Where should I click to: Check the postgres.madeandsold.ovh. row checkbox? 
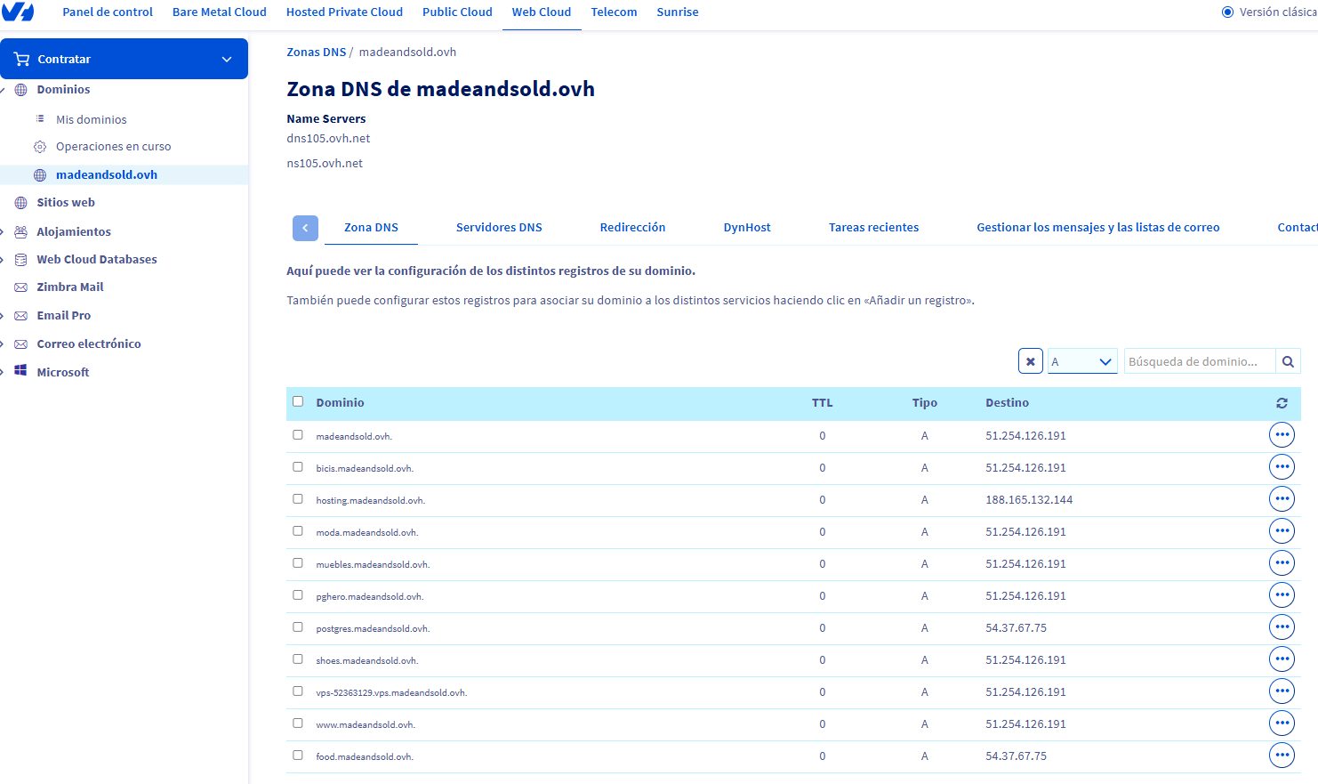[298, 627]
